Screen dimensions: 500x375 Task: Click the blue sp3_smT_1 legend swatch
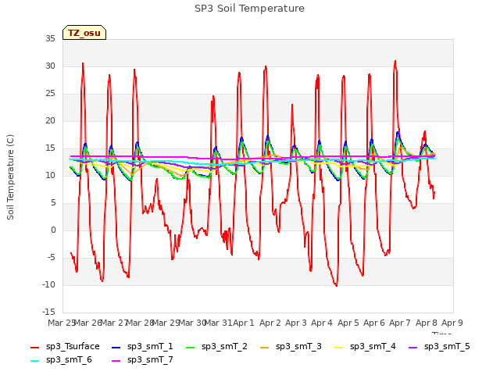click(116, 347)
